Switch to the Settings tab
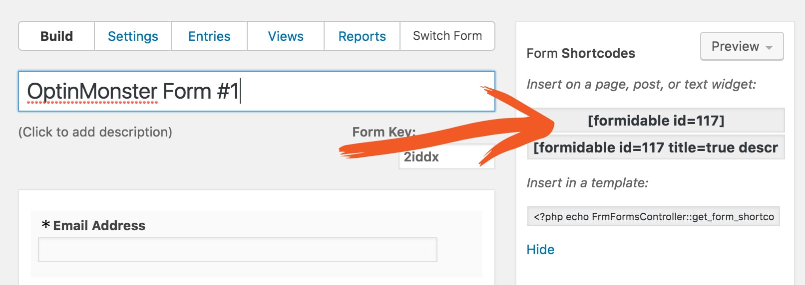 (133, 36)
